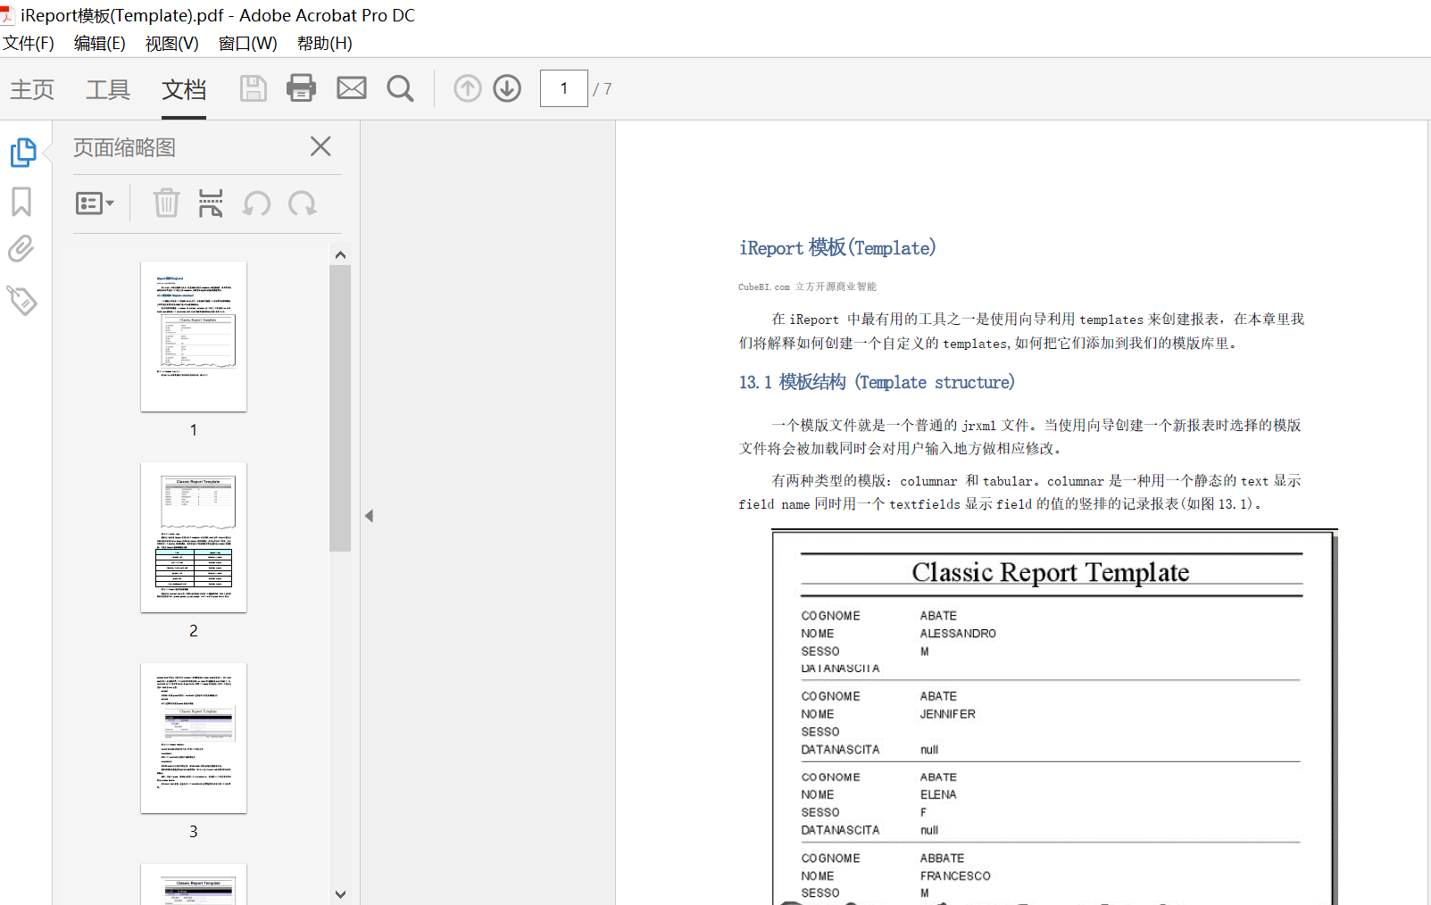1431x905 pixels.
Task: Rotate page counterclockwise icon
Action: click(x=257, y=203)
